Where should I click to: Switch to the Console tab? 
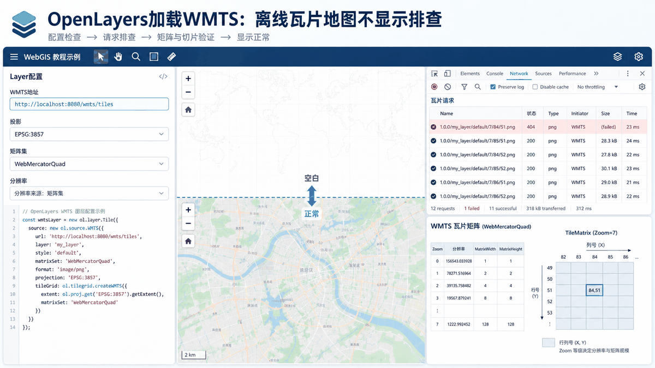(495, 74)
